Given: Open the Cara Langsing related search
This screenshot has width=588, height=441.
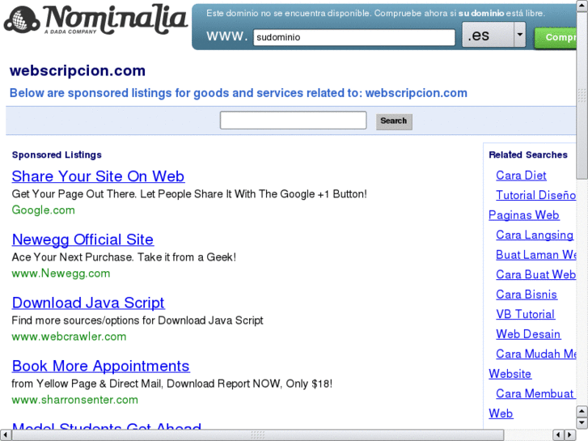Looking at the screenshot, I should (x=535, y=235).
